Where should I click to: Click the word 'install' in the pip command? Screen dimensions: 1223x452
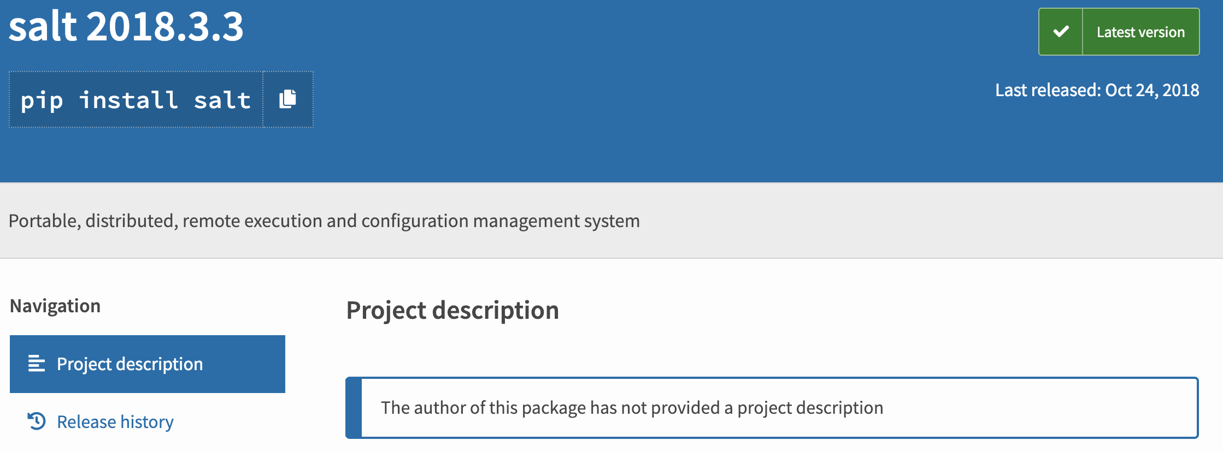[x=129, y=100]
